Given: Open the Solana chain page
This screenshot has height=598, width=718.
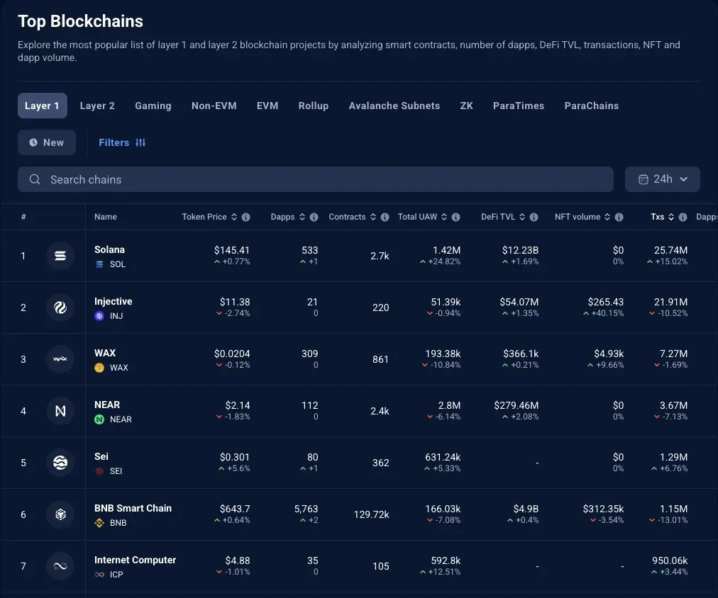Looking at the screenshot, I should click(109, 249).
